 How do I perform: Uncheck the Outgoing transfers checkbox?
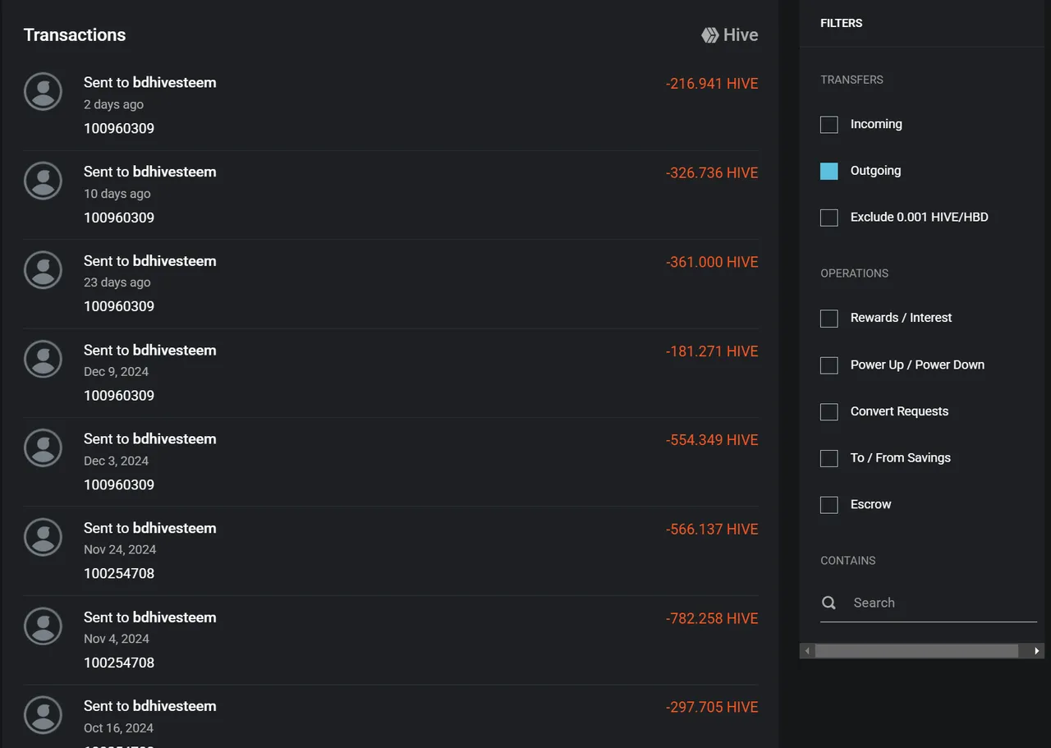pos(829,171)
